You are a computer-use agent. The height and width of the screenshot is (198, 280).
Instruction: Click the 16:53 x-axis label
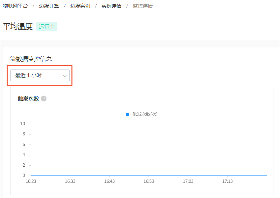pyautogui.click(x=149, y=182)
